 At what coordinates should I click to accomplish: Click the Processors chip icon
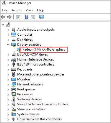14,94
